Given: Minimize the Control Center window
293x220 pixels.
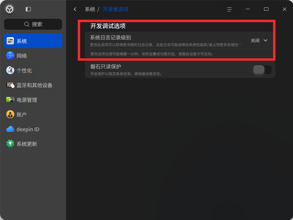Looking at the screenshot, I should (x=248, y=9).
